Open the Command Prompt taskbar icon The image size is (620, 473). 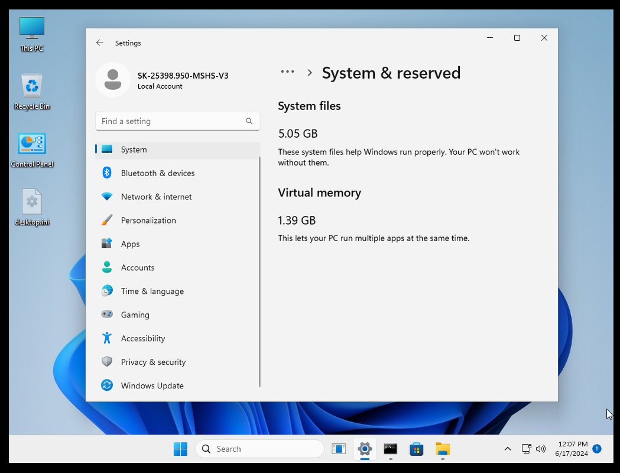tap(390, 449)
